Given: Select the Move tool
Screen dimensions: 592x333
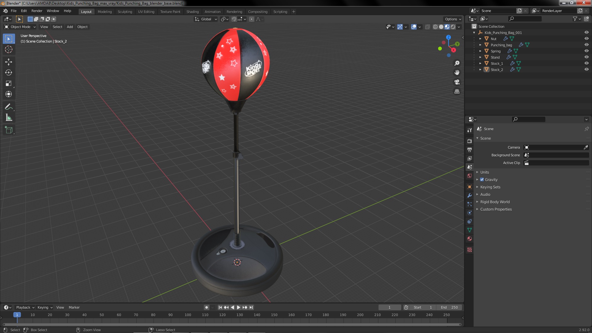Looking at the screenshot, I should point(9,62).
